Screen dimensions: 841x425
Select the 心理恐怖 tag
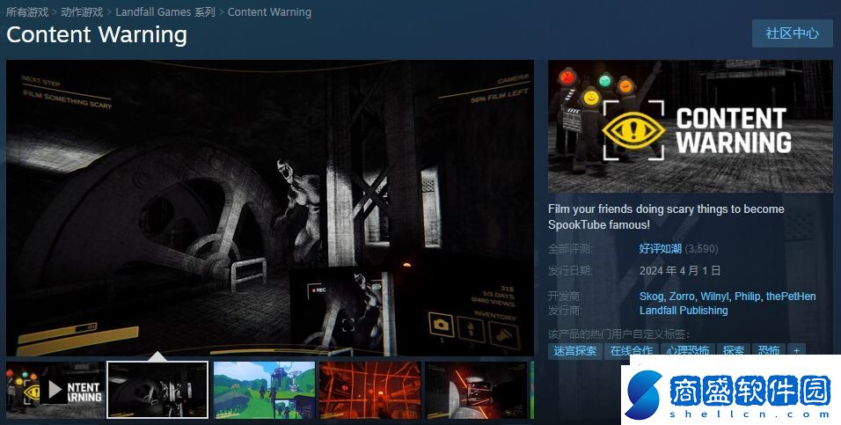pos(688,351)
